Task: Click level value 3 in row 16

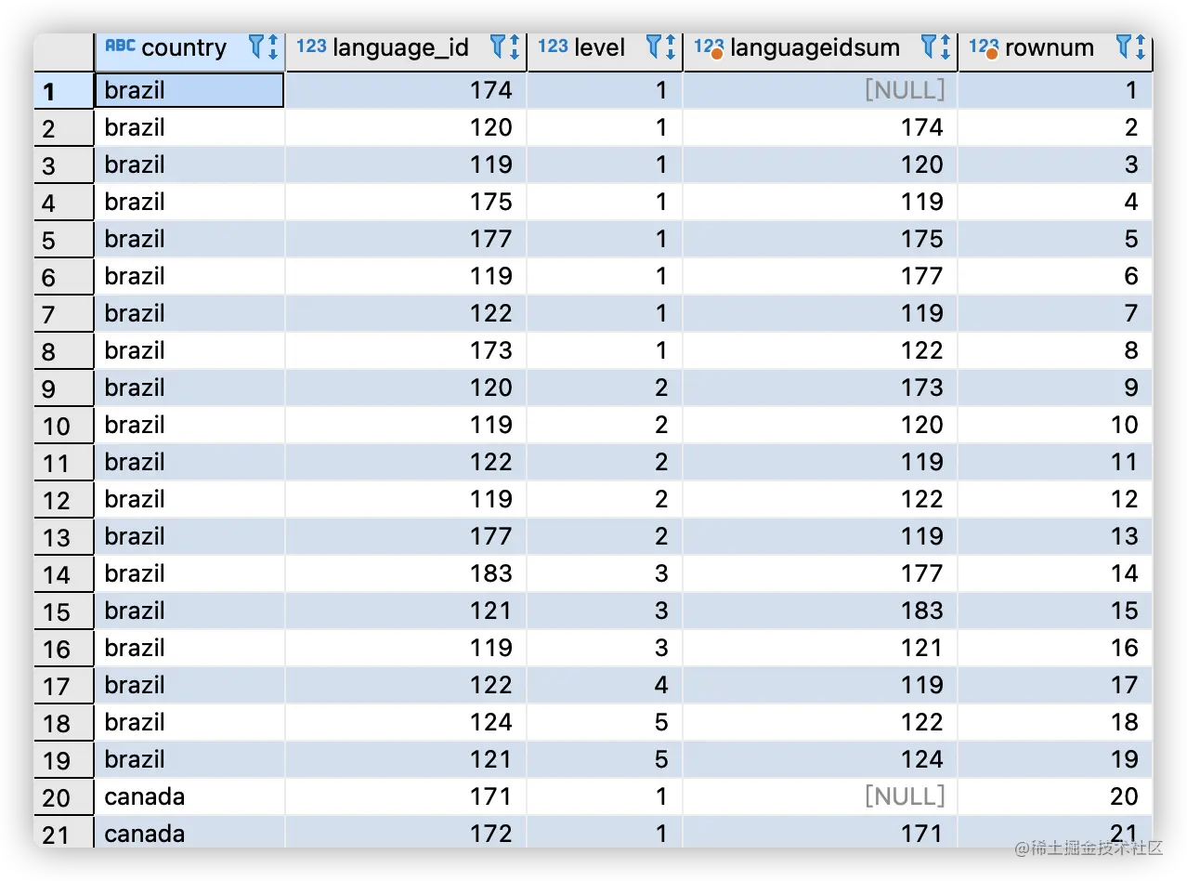Action: pyautogui.click(x=605, y=648)
